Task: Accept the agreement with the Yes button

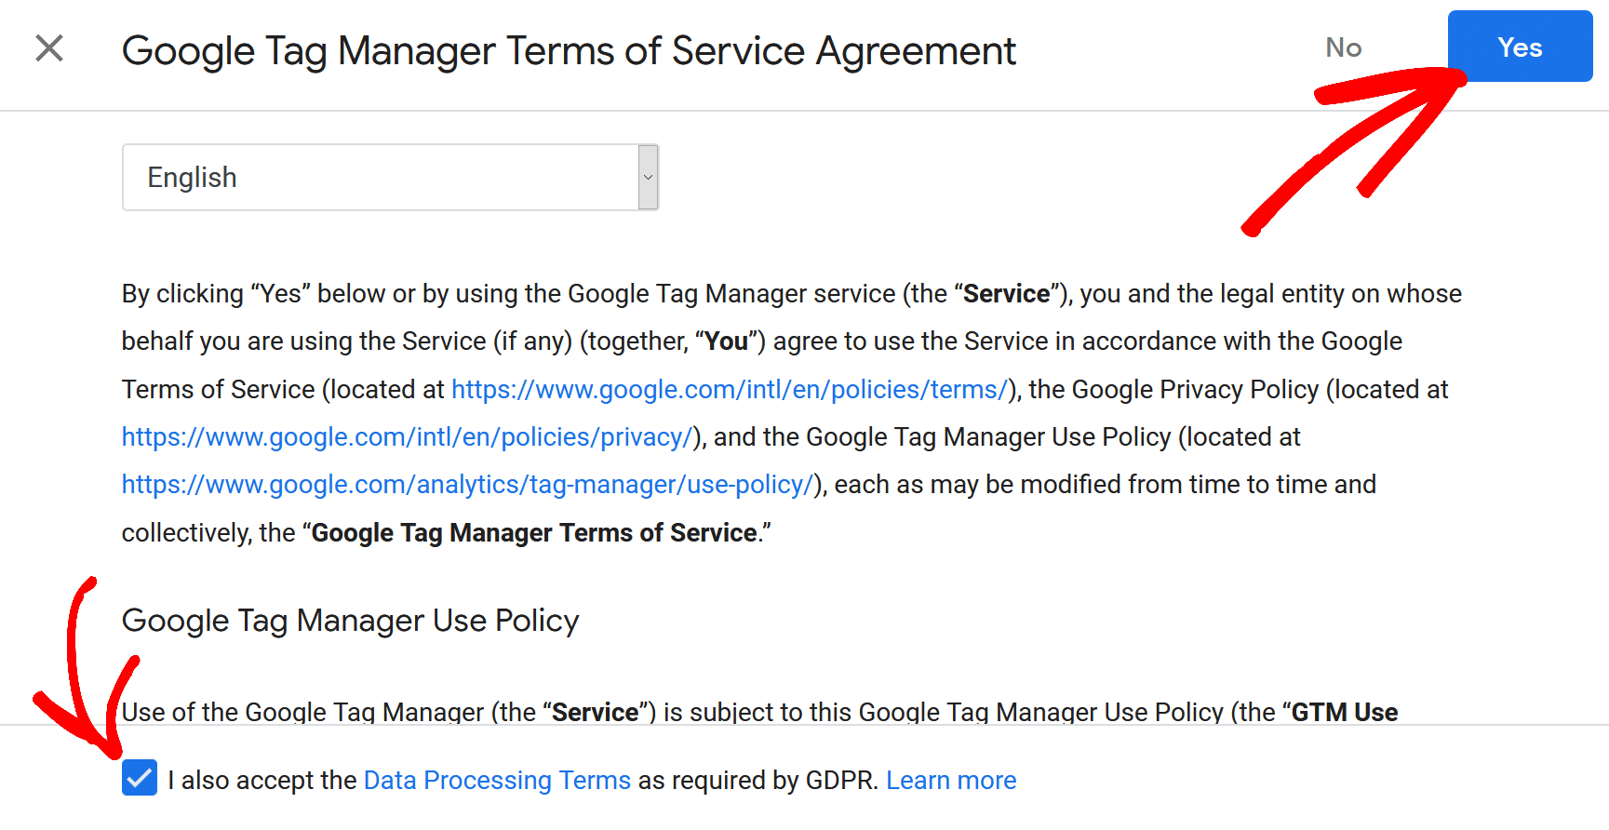Action: [x=1519, y=47]
